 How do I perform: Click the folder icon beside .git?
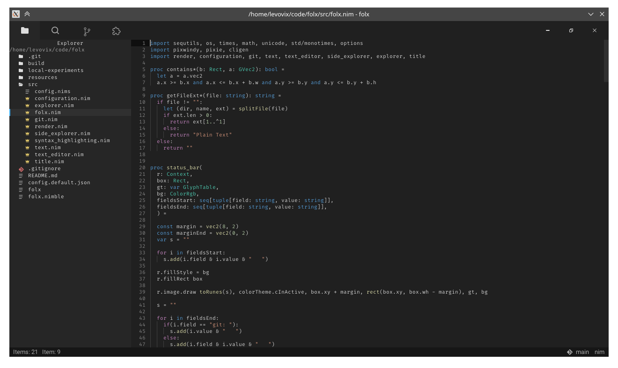point(21,57)
